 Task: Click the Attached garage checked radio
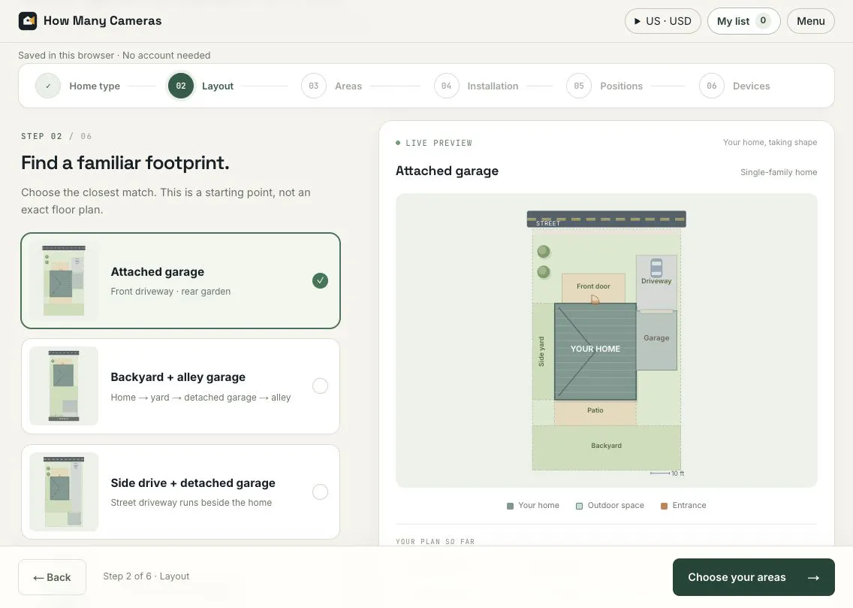321,281
